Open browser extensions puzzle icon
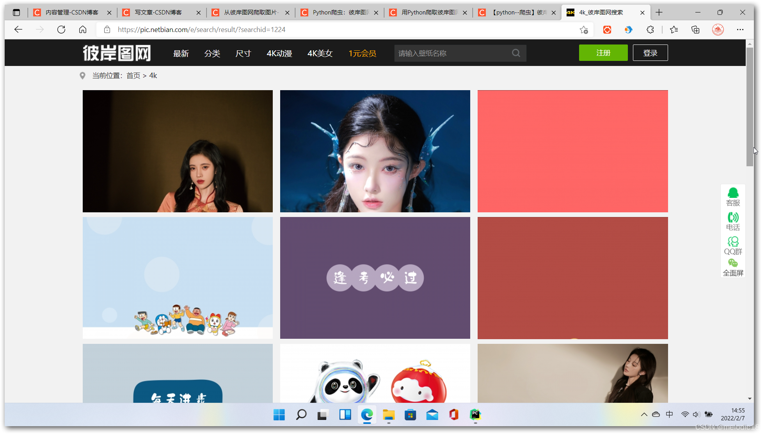 [x=650, y=30]
